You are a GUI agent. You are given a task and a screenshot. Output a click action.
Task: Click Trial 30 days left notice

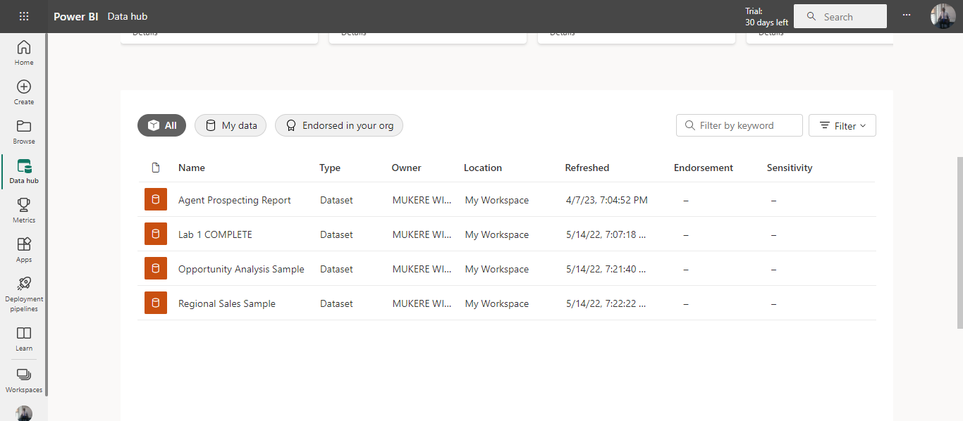(x=766, y=17)
